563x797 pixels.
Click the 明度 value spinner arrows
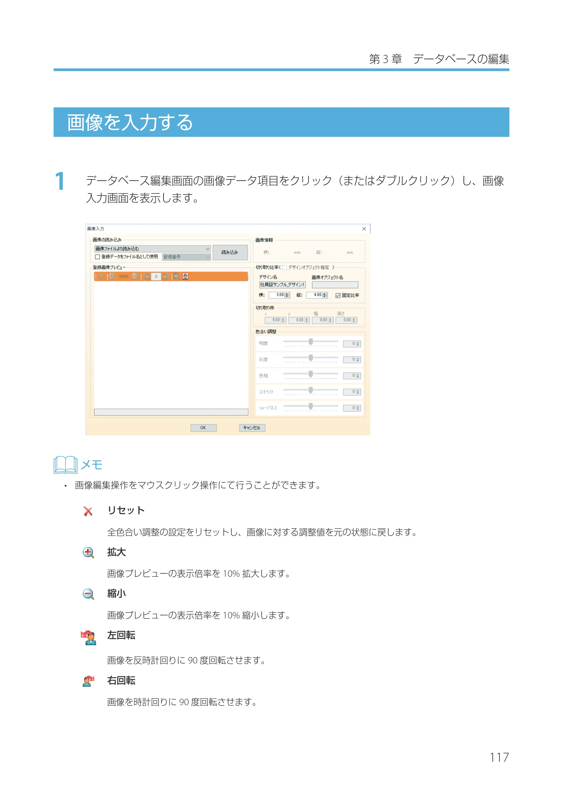(358, 344)
